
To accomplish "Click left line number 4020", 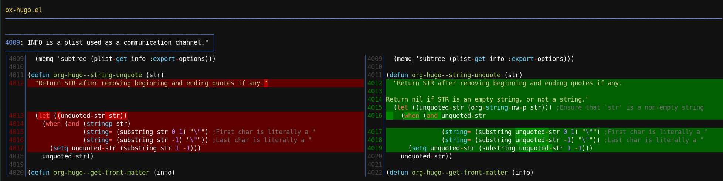I will coord(16,173).
